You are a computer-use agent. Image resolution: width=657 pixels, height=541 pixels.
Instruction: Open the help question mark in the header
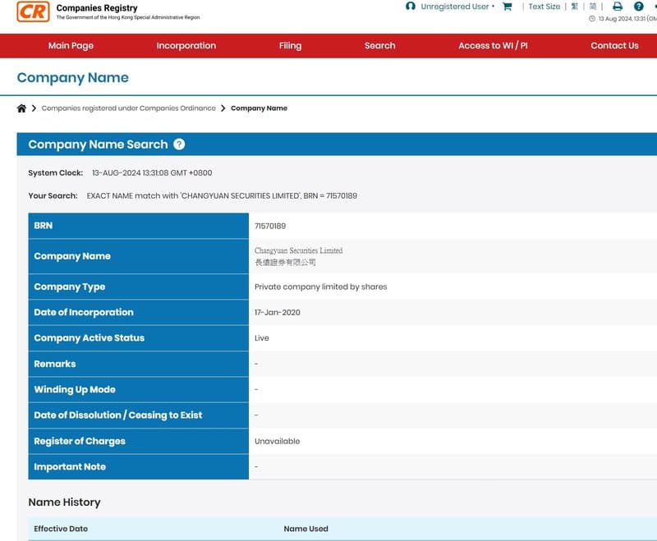[x=639, y=7]
